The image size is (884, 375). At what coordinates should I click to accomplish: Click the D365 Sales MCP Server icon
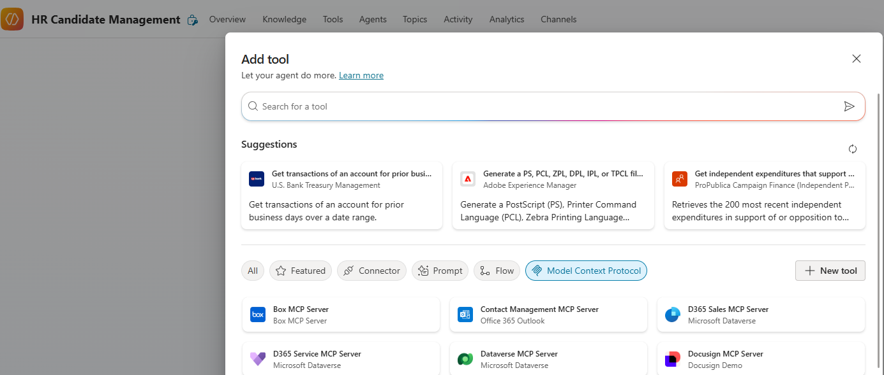click(x=672, y=315)
